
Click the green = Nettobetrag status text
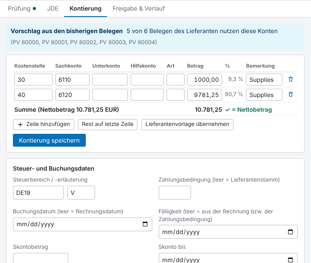click(x=251, y=110)
